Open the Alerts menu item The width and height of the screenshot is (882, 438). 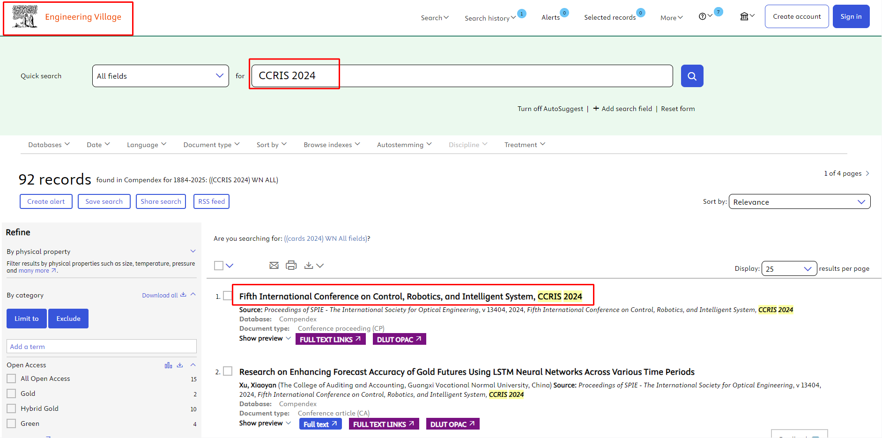tap(550, 17)
